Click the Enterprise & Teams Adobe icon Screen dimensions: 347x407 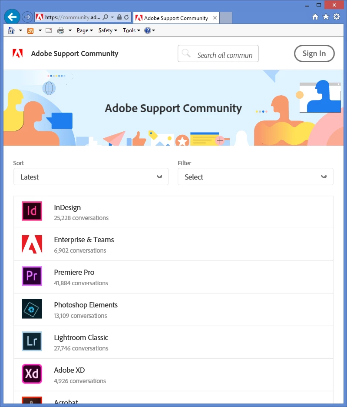coord(32,244)
